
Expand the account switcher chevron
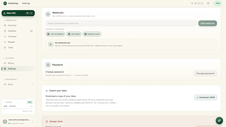[x=32, y=122]
